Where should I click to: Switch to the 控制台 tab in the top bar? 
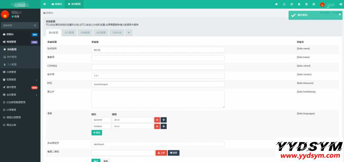(57, 4)
